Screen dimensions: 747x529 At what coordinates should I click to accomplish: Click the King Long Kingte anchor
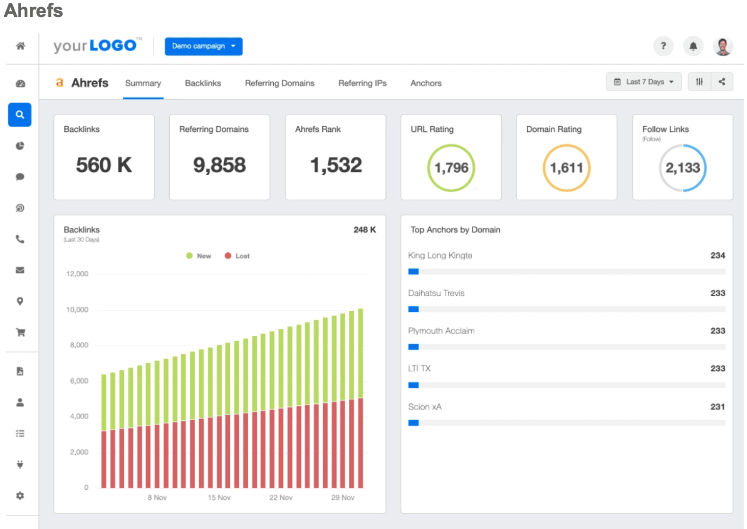pos(440,256)
